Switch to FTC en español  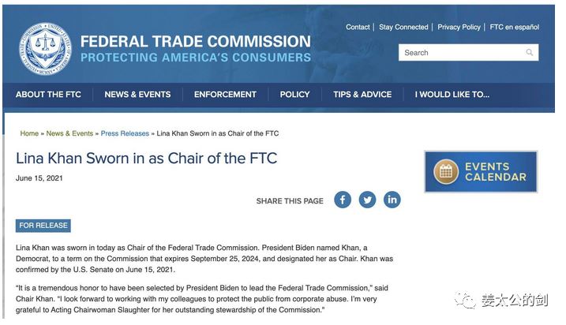point(515,27)
